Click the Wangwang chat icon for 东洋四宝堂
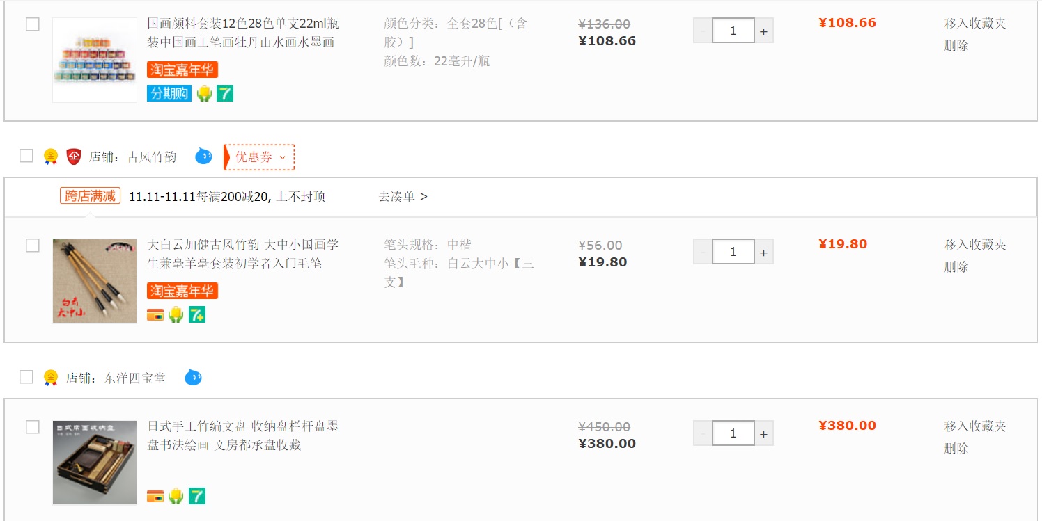The height and width of the screenshot is (521, 1042). (193, 378)
